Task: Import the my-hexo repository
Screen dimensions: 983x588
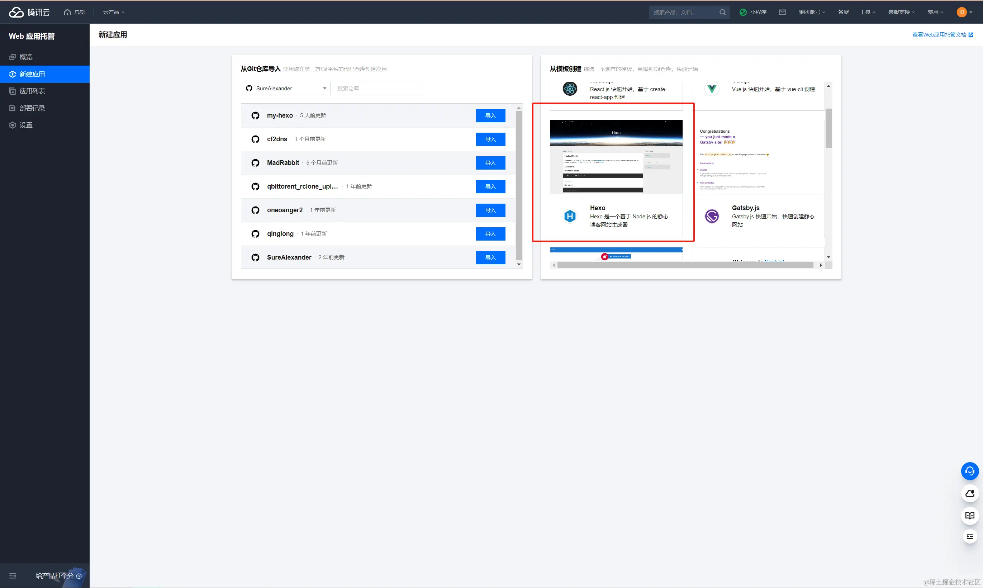Action: click(490, 116)
